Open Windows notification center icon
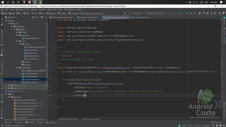226x127 pixels. tap(221, 2)
